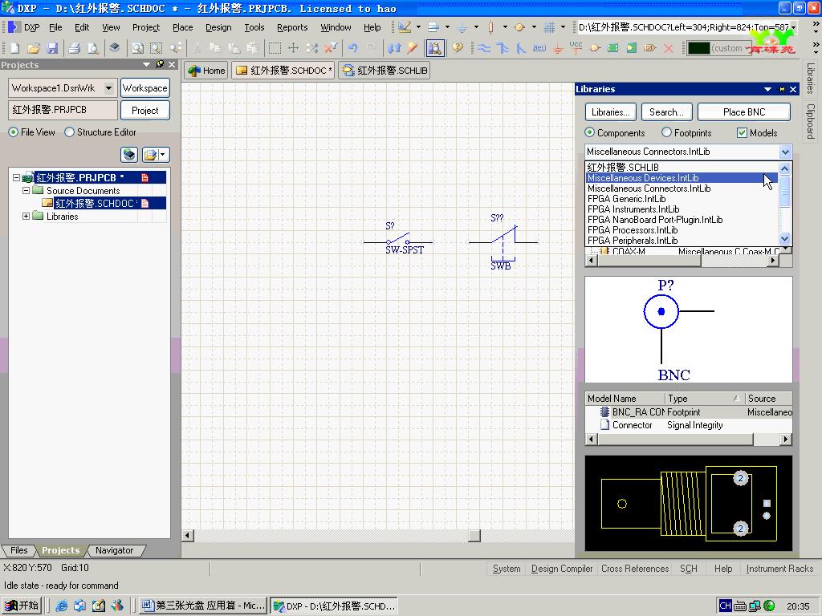Open the Reports menu
This screenshot has width=822, height=616.
(x=292, y=27)
